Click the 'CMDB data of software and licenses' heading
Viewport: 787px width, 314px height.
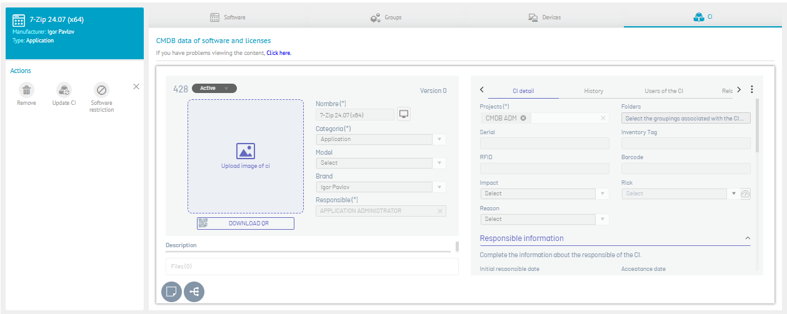213,41
